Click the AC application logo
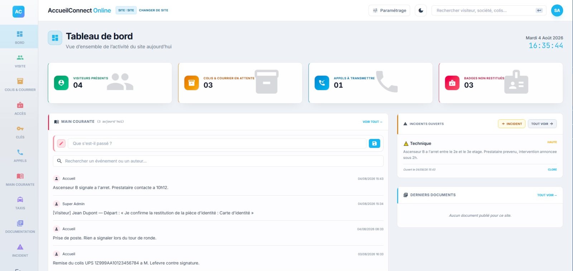 pyautogui.click(x=19, y=11)
